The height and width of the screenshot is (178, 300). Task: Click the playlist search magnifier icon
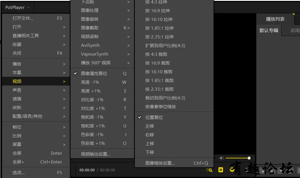coord(209,170)
